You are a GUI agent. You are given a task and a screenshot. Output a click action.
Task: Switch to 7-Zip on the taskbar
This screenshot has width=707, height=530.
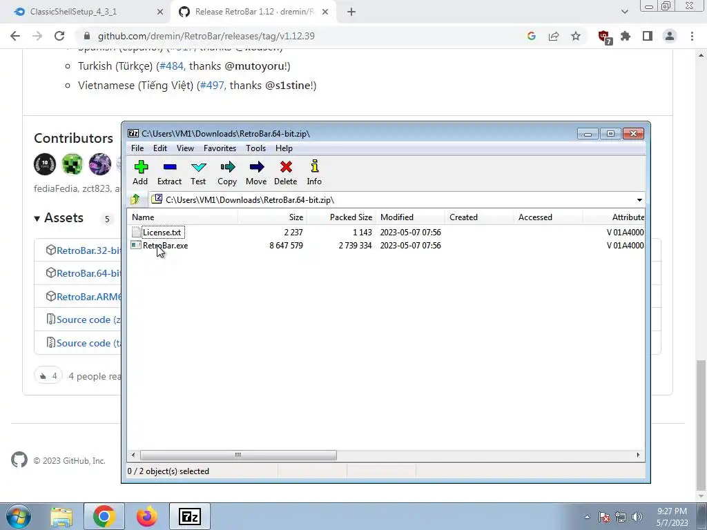[x=190, y=516]
